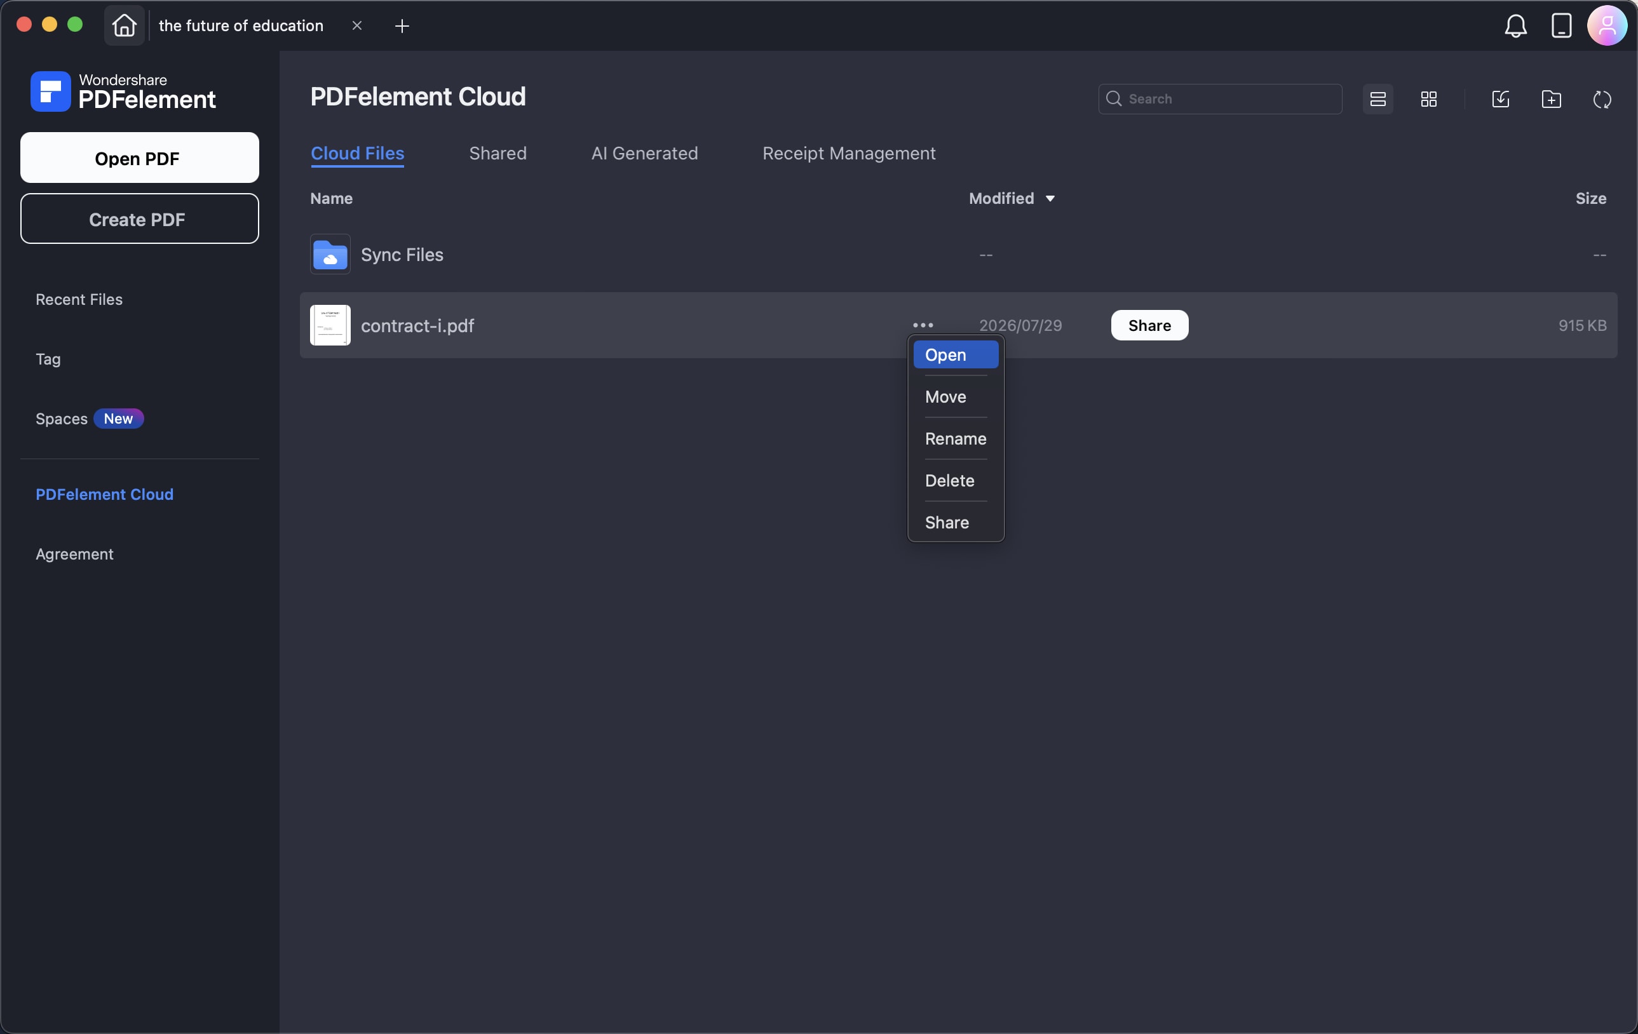Click the Name column header

click(x=331, y=199)
